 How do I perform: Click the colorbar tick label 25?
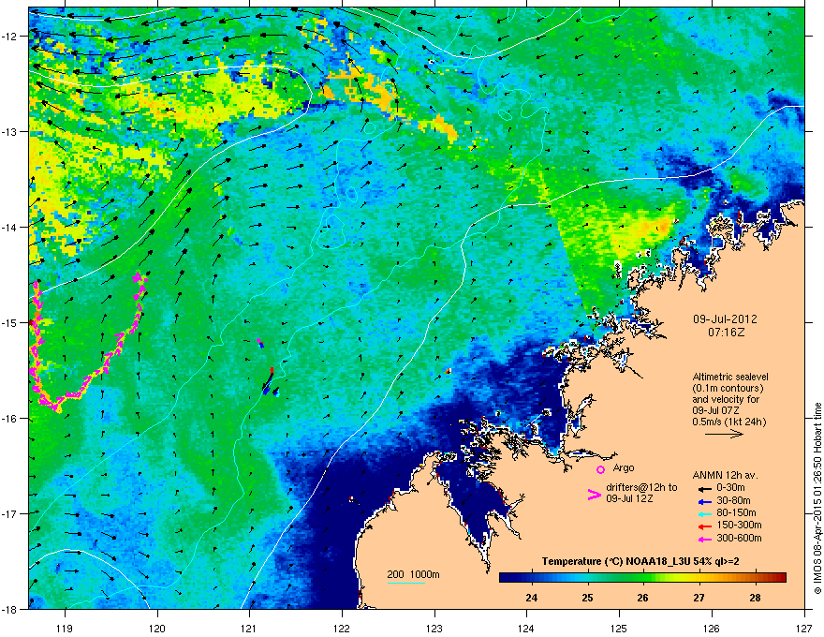(587, 598)
